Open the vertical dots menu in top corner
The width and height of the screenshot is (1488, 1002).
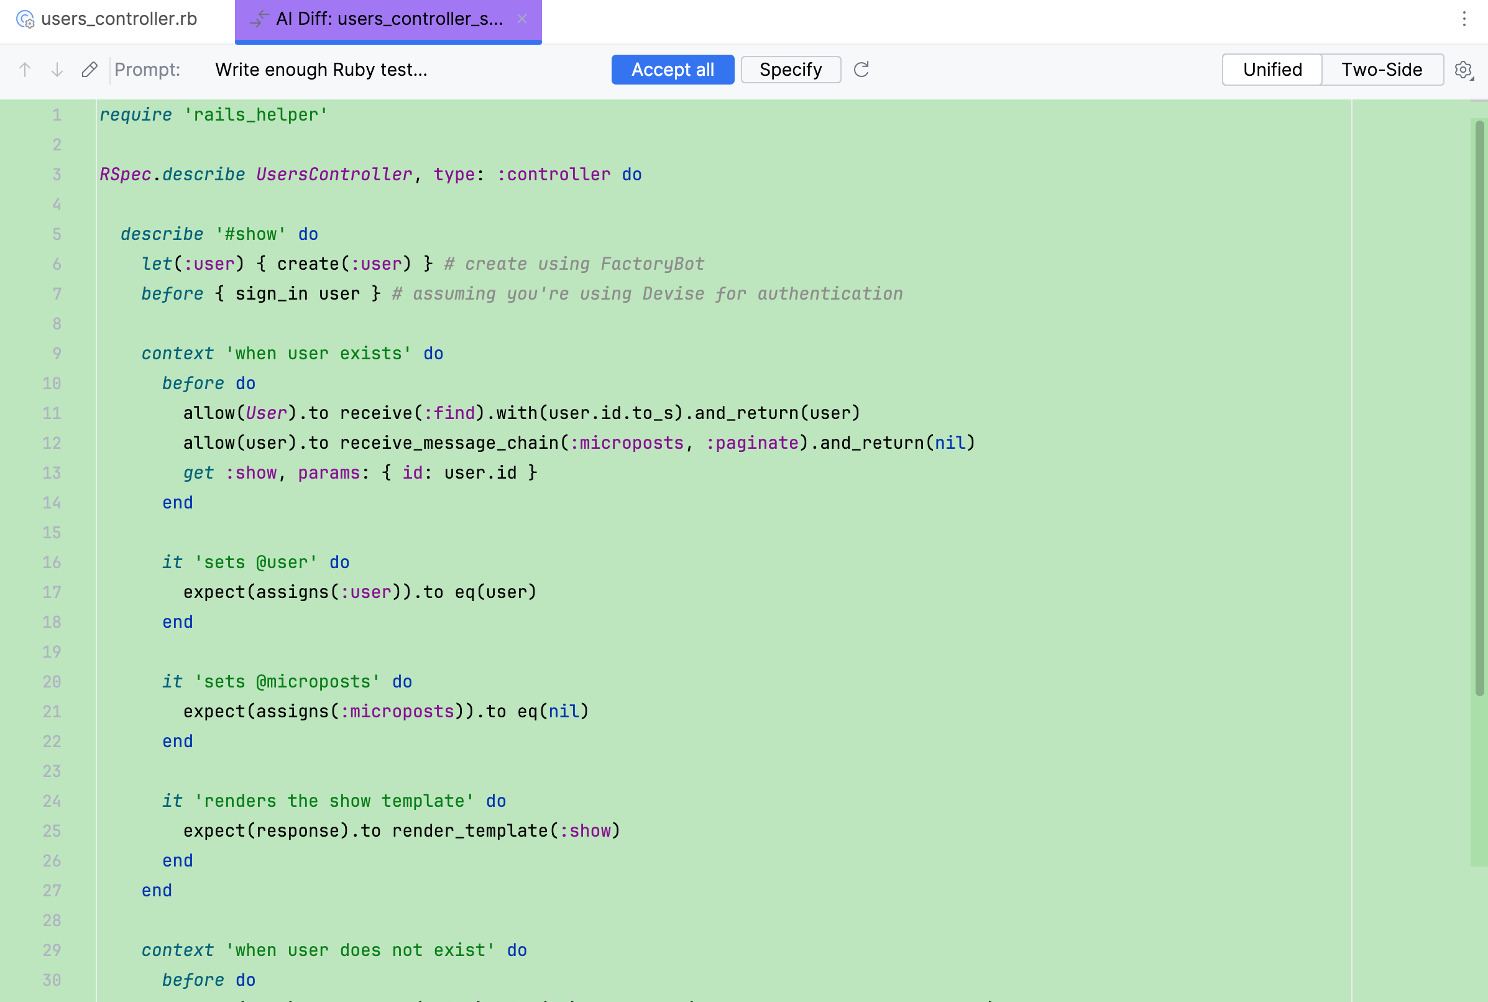tap(1465, 20)
